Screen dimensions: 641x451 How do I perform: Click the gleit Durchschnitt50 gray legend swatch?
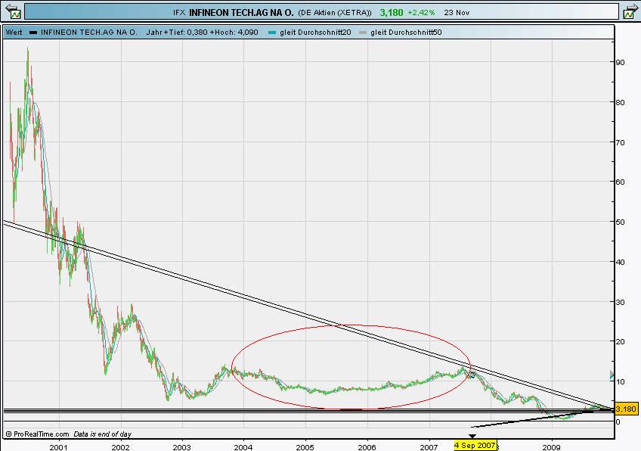363,33
